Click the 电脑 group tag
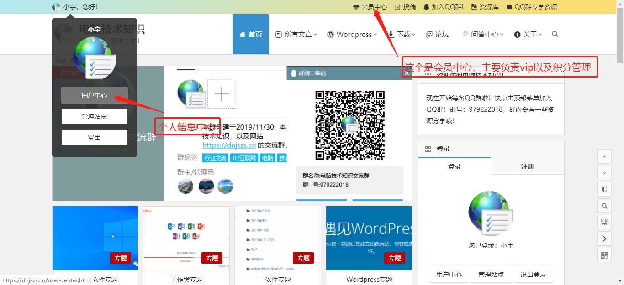The image size is (624, 285). pyautogui.click(x=267, y=158)
